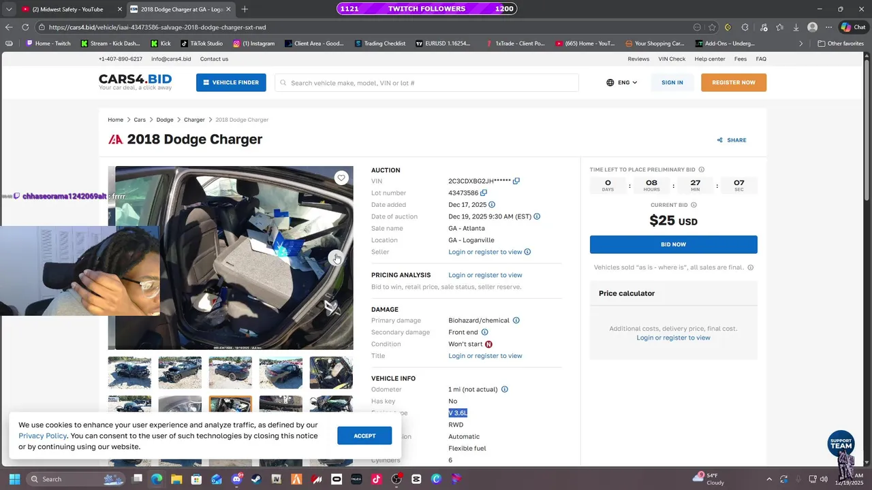Viewport: 872px width, 490px height.
Task: Click the Windows taskbar Search box
Action: 76,479
